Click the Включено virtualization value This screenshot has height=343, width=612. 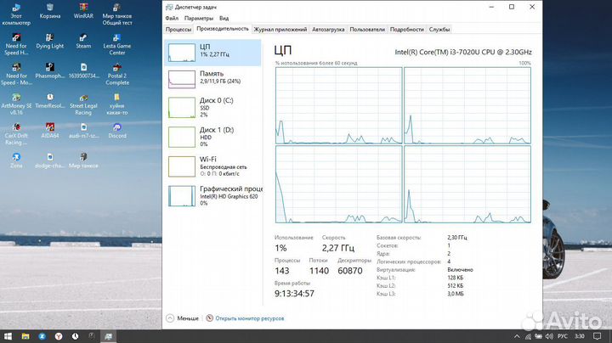(x=460, y=270)
